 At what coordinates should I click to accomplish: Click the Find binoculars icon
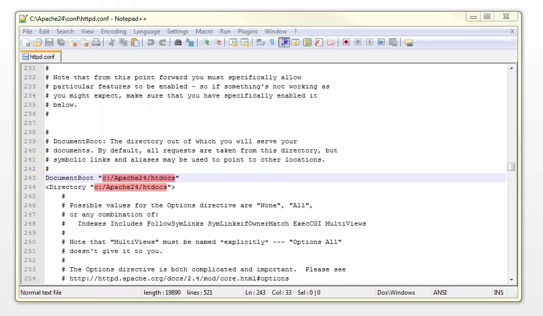tap(178, 43)
